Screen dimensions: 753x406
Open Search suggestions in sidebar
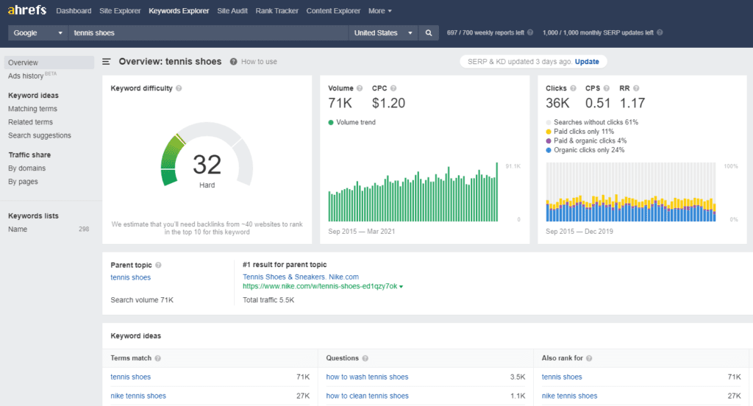[40, 135]
